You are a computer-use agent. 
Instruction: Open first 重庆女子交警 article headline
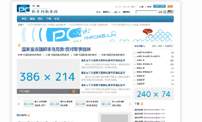103,60
